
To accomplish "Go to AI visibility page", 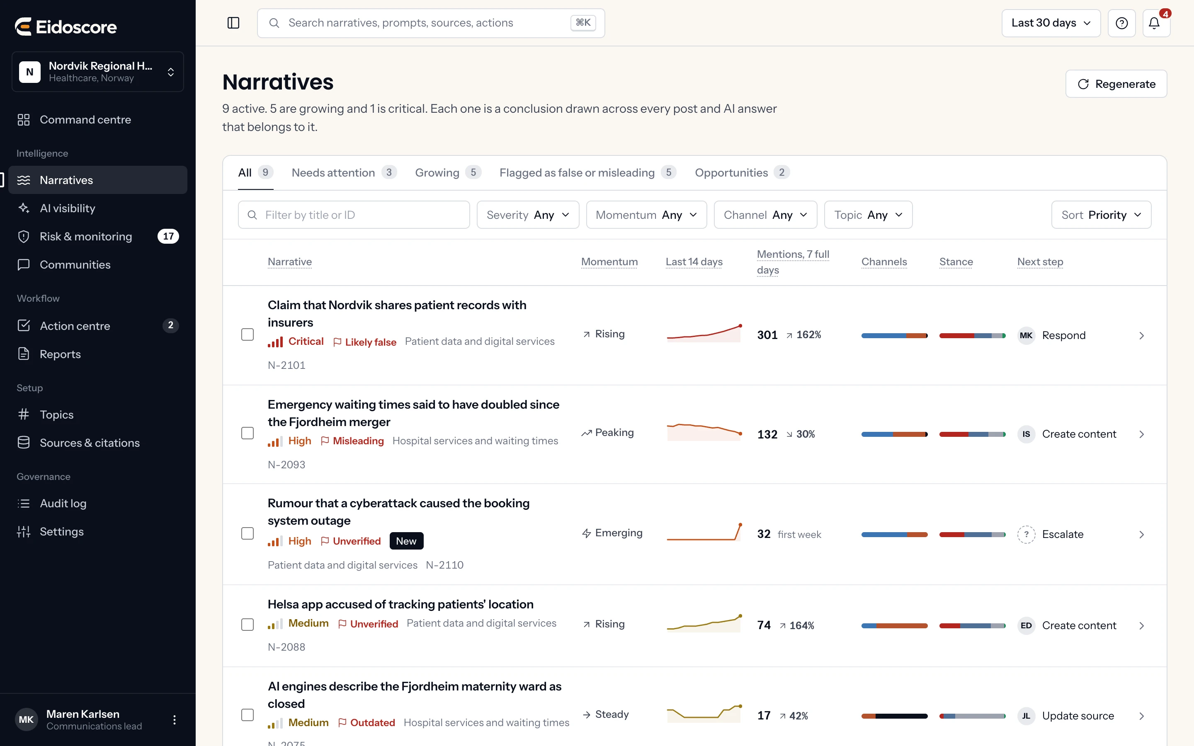I will point(98,208).
